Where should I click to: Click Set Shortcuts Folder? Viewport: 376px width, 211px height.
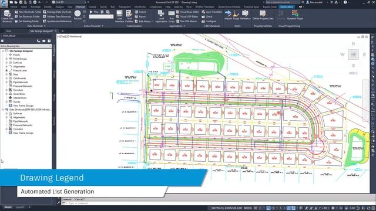[27, 16]
